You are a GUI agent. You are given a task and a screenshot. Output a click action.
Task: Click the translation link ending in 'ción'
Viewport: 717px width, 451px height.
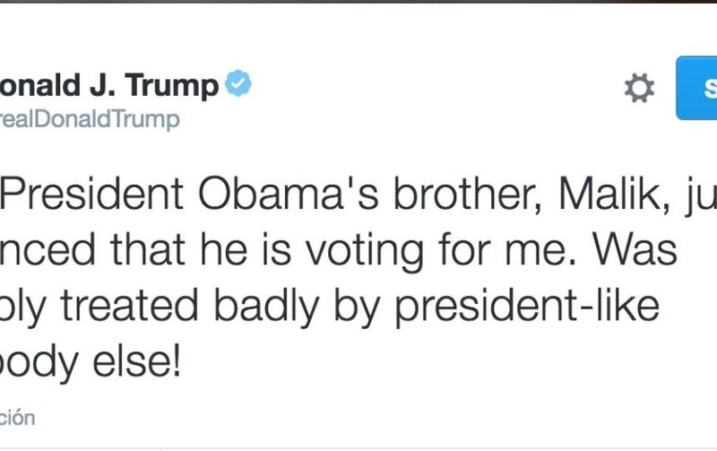click(17, 418)
